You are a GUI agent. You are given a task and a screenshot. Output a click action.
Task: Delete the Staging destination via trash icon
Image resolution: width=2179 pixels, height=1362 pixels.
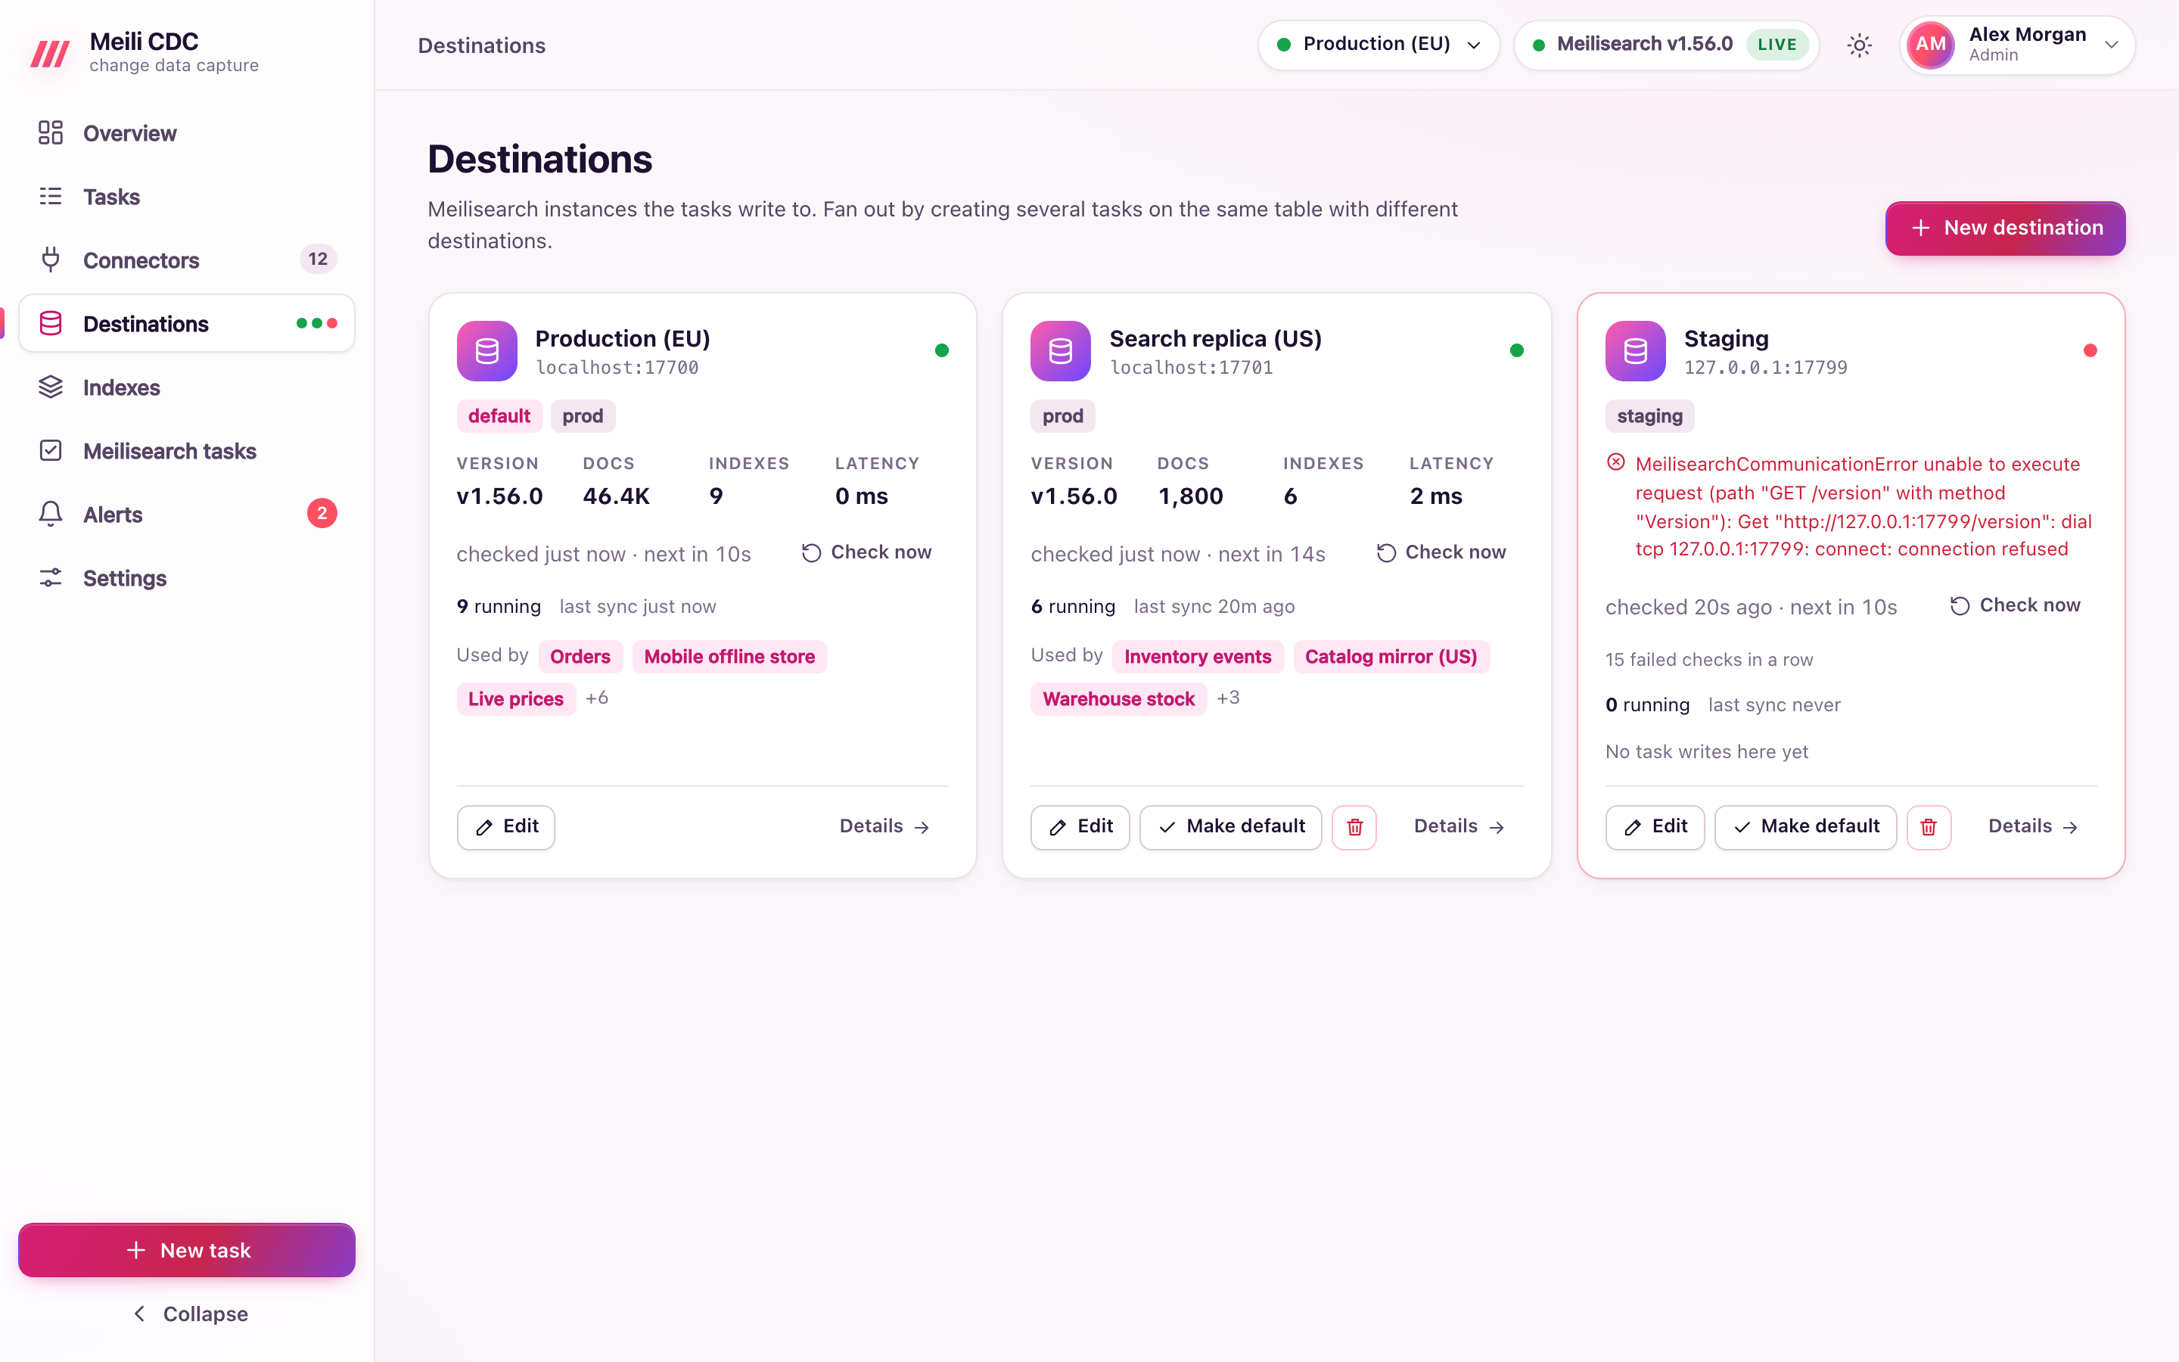(x=1929, y=827)
